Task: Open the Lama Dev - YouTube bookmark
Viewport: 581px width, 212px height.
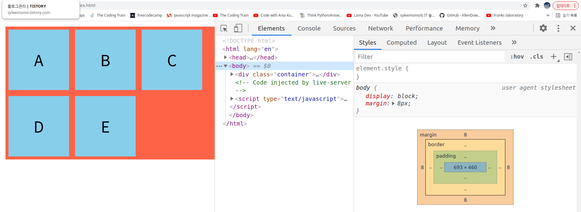Action: coord(368,15)
